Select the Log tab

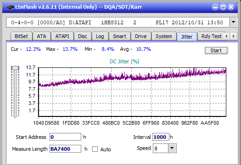click(100, 36)
